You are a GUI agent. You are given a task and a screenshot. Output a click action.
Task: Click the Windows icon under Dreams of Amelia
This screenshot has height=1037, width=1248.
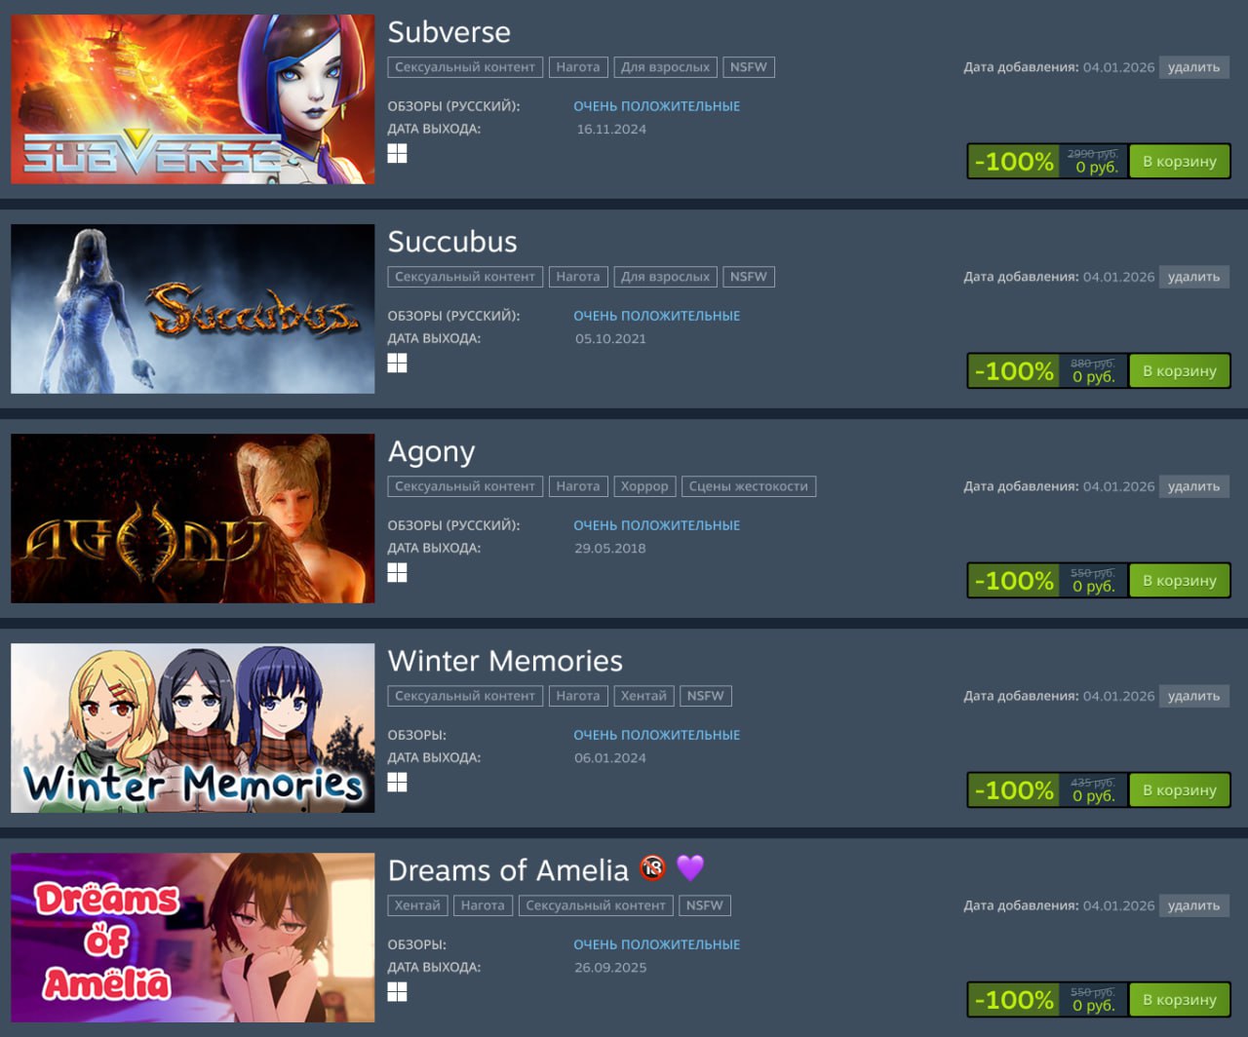pyautogui.click(x=397, y=992)
